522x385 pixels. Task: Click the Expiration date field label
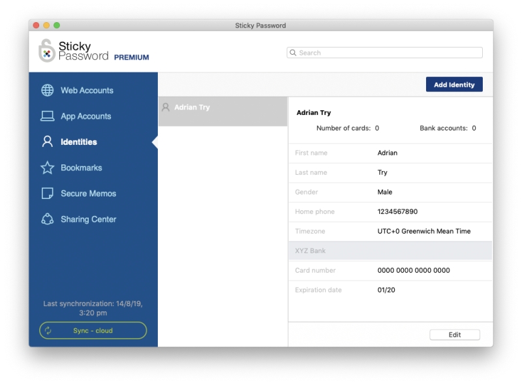pos(318,290)
